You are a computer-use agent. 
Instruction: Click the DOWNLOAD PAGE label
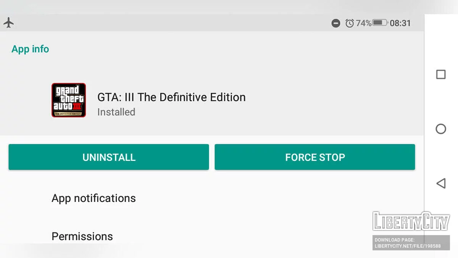(x=394, y=240)
